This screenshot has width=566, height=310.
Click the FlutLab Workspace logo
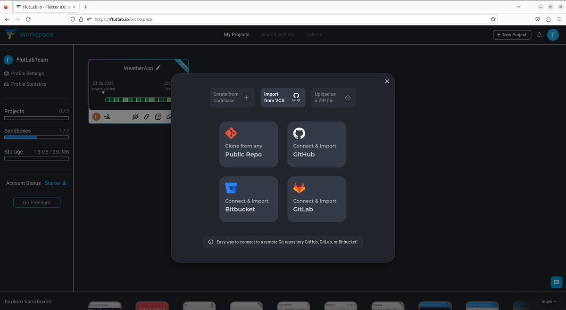coord(29,34)
